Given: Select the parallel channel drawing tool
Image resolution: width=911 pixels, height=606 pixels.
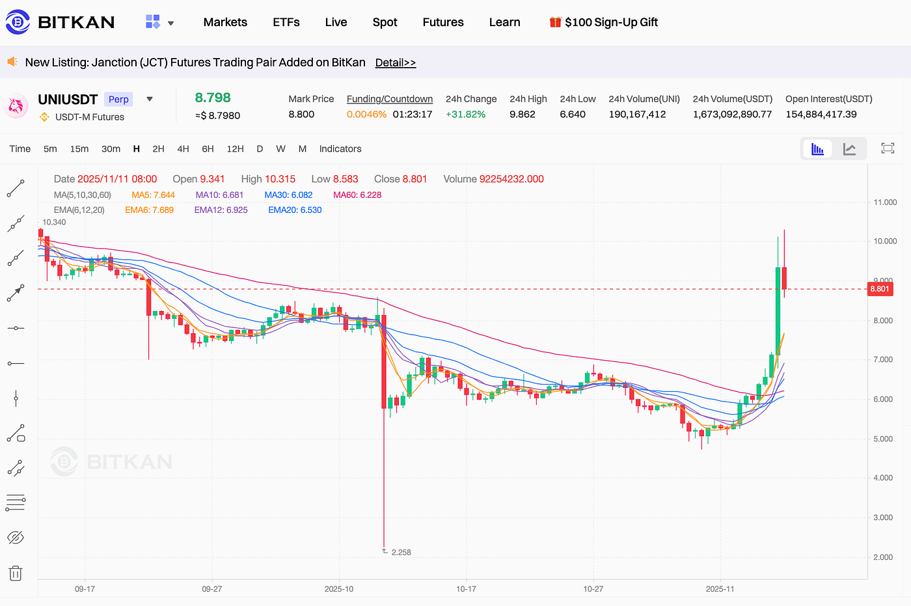Looking at the screenshot, I should coord(16,468).
